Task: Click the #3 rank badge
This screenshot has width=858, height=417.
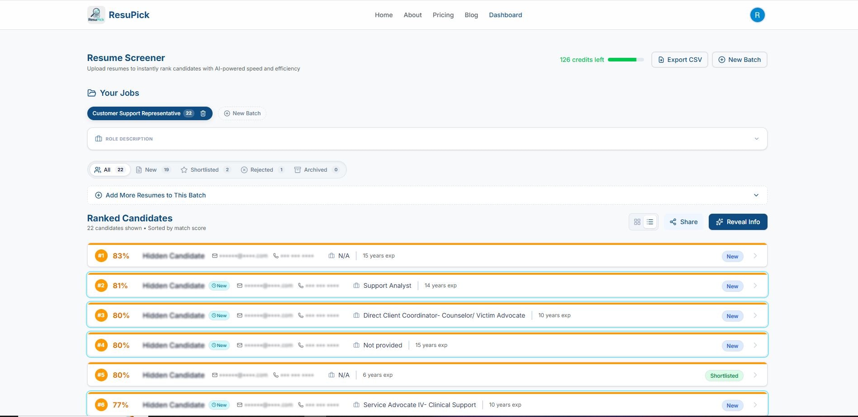Action: (101, 315)
